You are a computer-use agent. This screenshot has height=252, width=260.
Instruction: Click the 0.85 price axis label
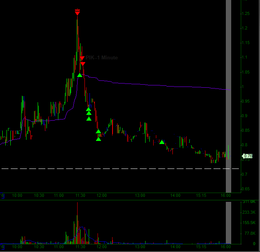[x=245, y=130]
